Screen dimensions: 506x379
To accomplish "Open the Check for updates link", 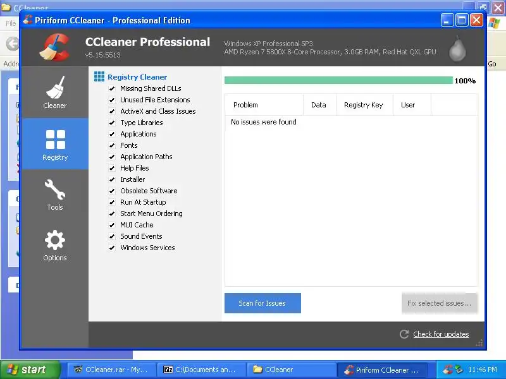I will 441,334.
